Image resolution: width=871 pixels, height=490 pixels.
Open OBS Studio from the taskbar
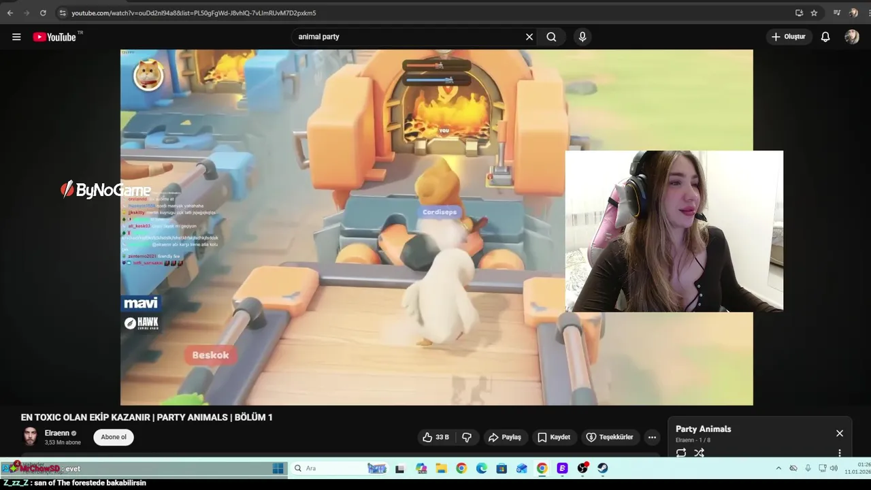582,468
